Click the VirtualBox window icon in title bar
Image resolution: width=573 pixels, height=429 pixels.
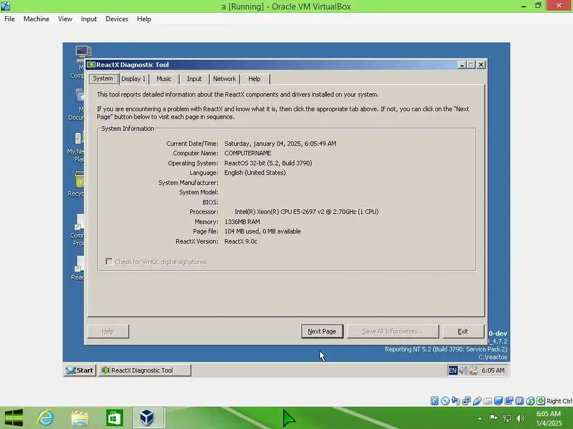6,6
